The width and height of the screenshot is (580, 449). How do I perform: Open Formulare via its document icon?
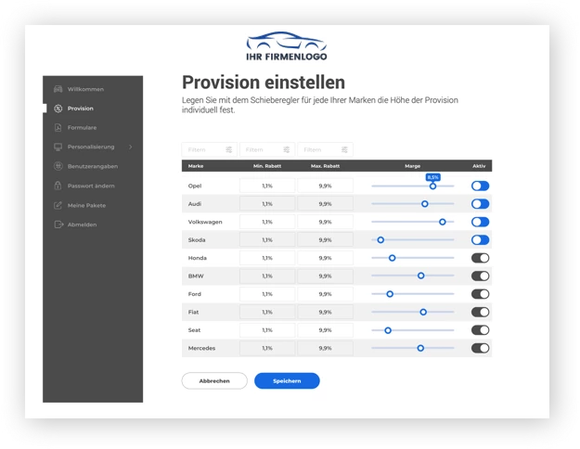click(58, 128)
